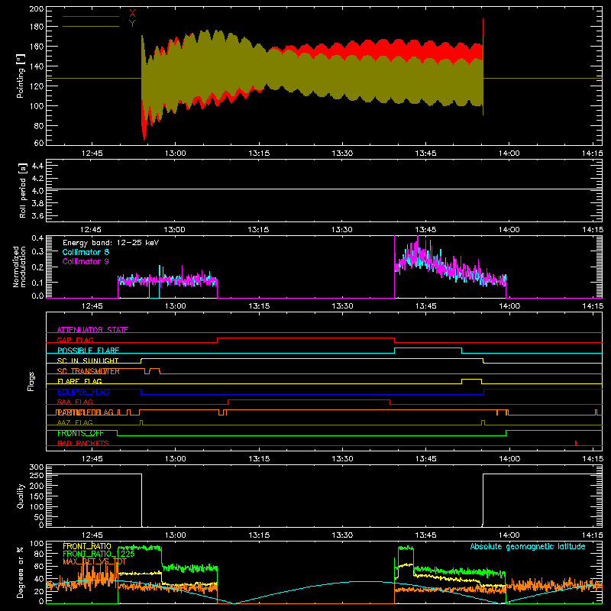Viewport: 611px width, 611px height.
Task: Click the FLARE_FLAG label
Action: 79,381
